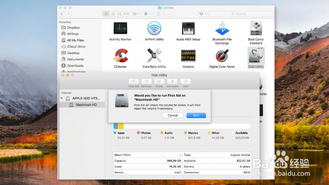This screenshot has height=185, width=329.
Task: Open AirPort Utility app icon
Action: click(154, 28)
